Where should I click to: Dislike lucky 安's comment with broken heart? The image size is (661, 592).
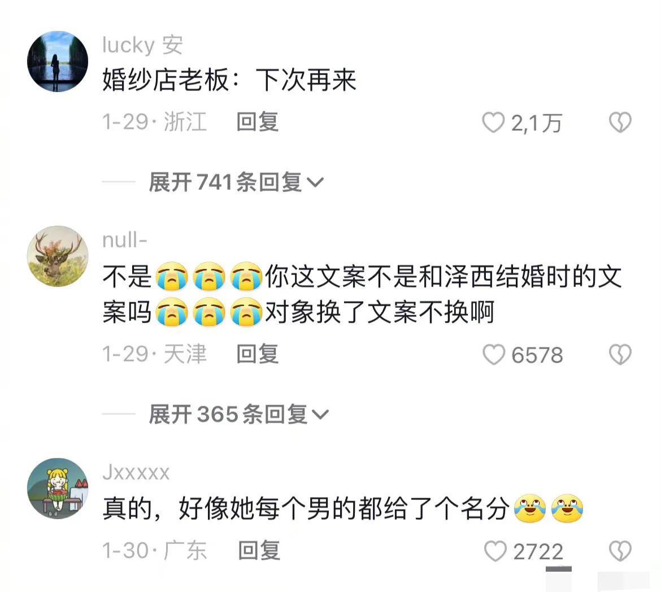620,122
